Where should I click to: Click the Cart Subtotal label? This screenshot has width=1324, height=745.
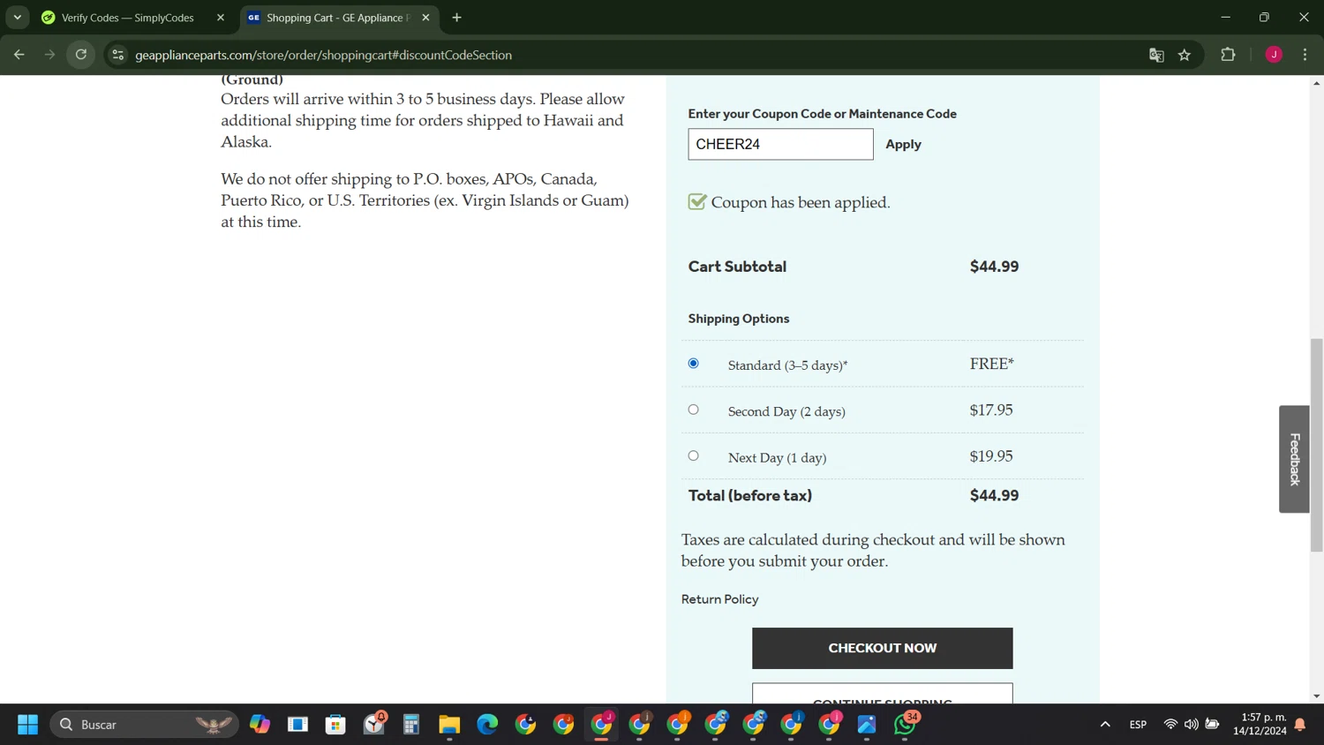coord(737,267)
